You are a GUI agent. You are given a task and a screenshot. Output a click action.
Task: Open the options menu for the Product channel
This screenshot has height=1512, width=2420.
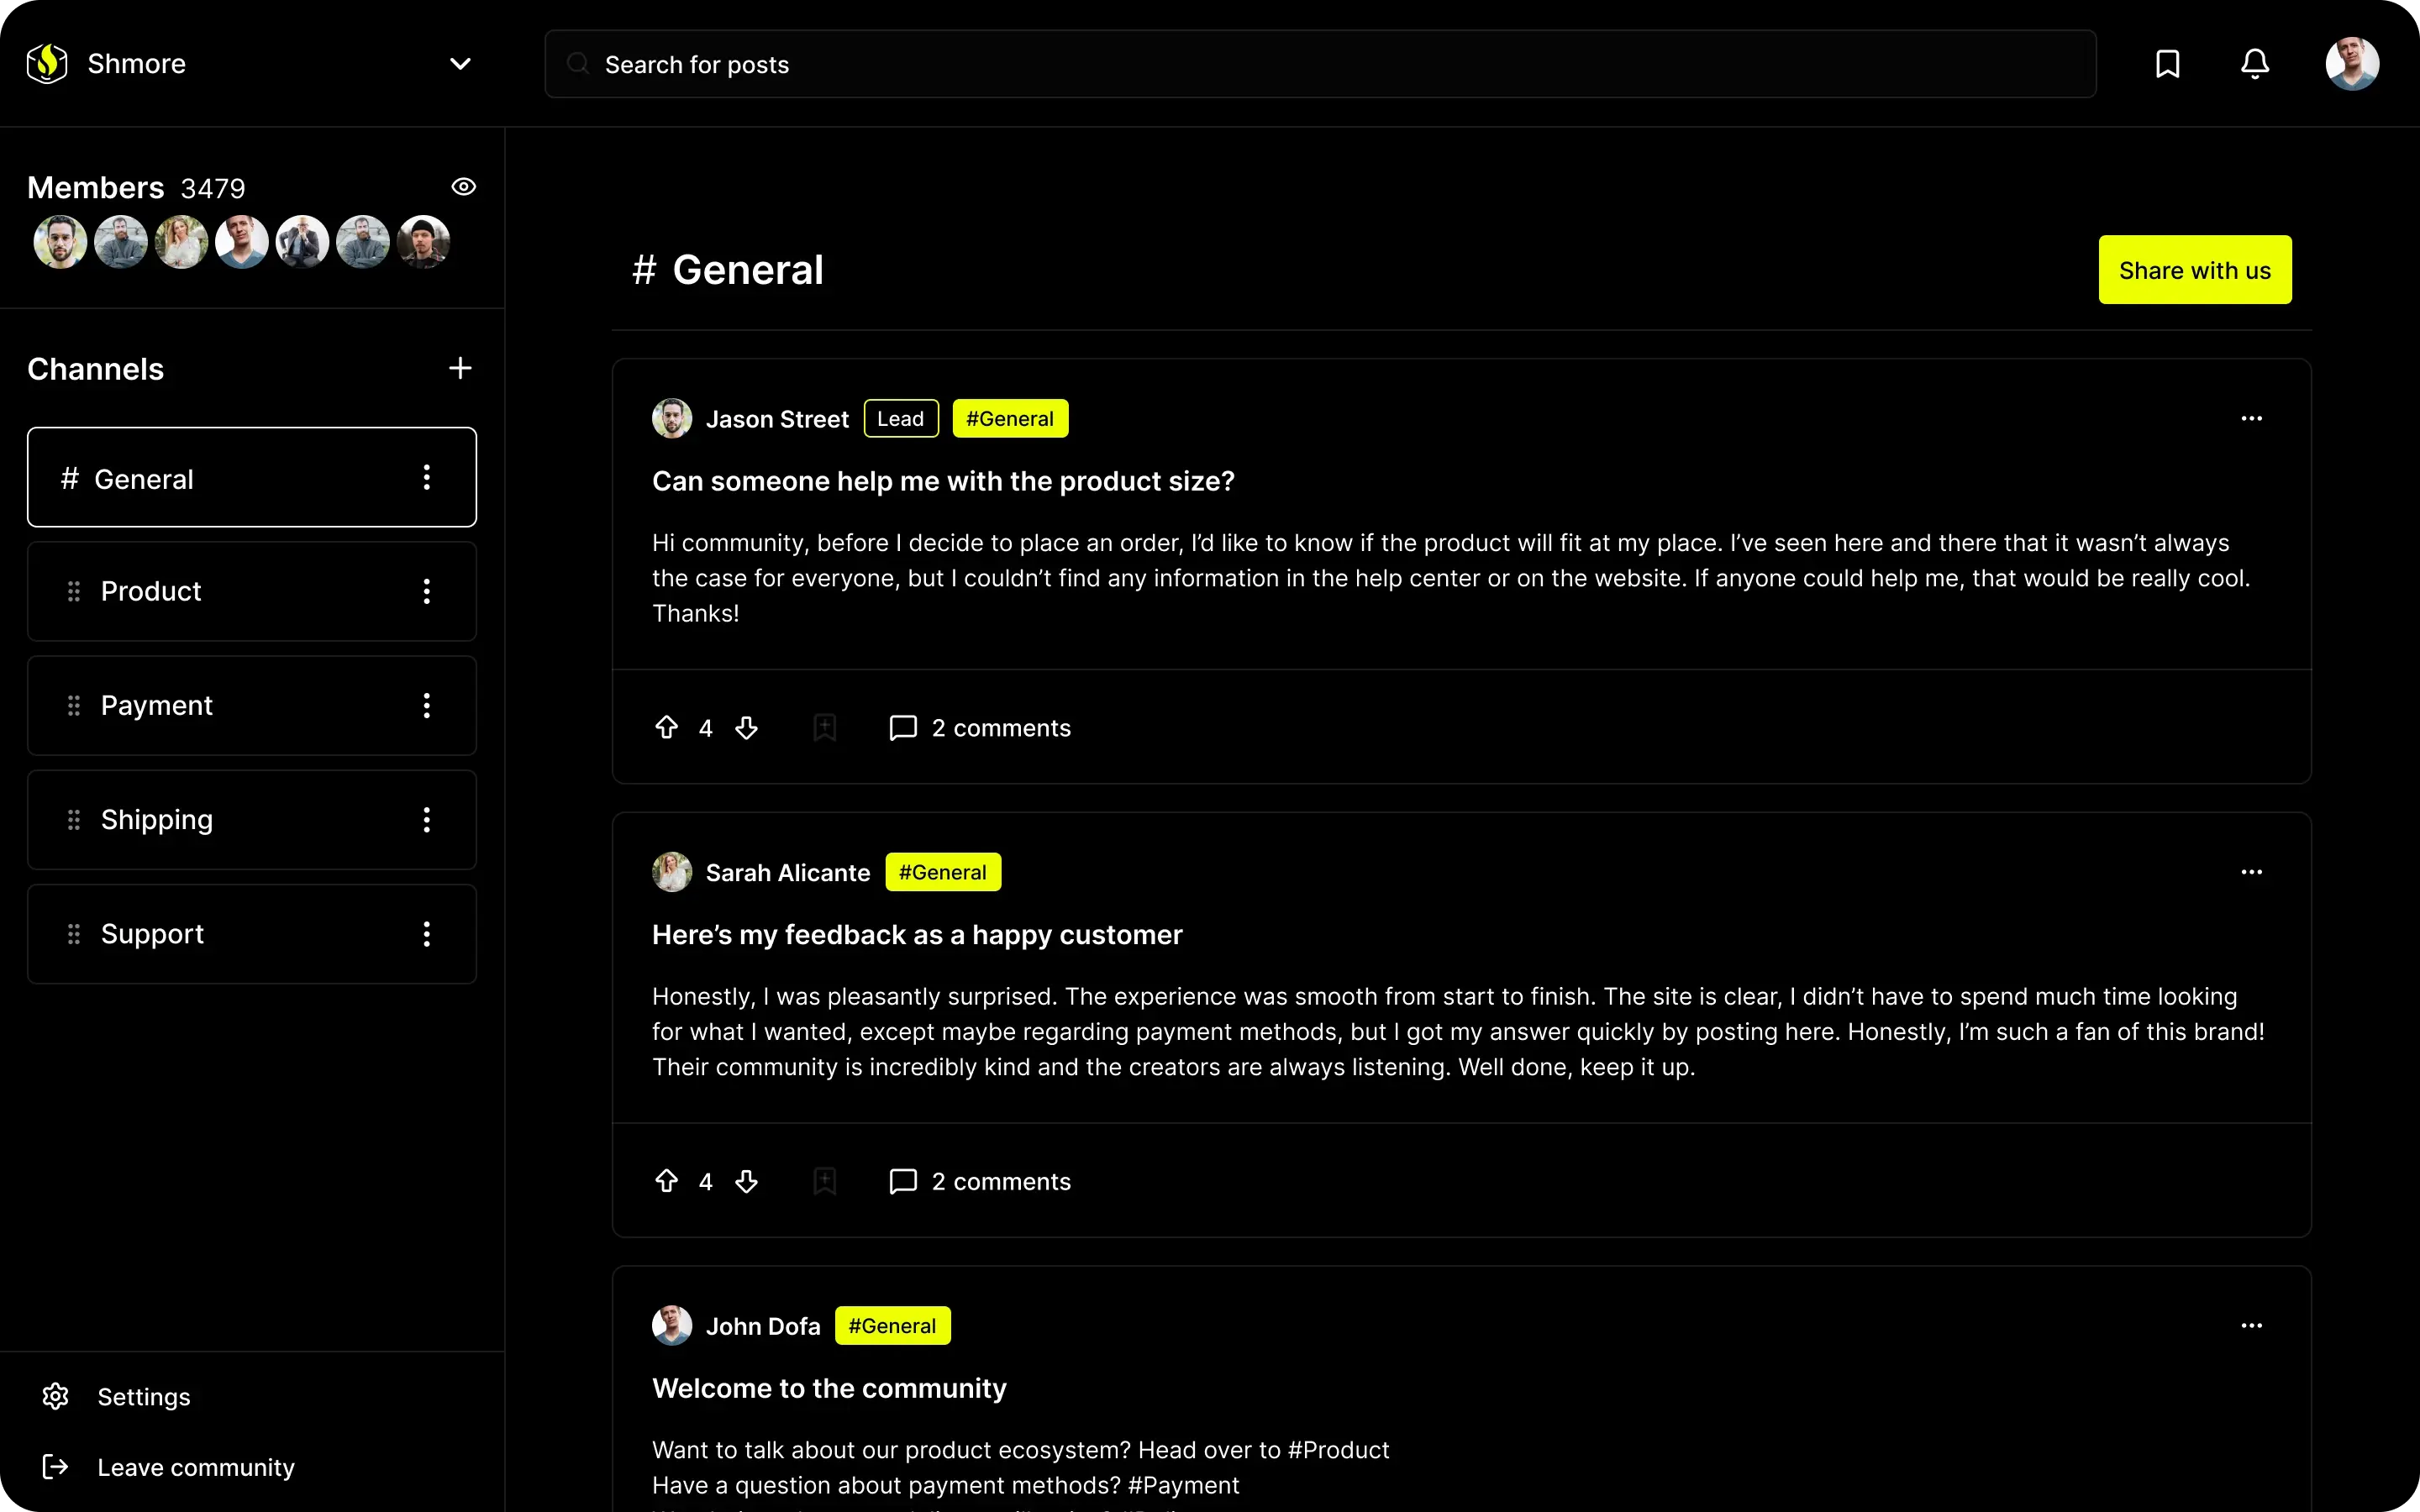428,591
